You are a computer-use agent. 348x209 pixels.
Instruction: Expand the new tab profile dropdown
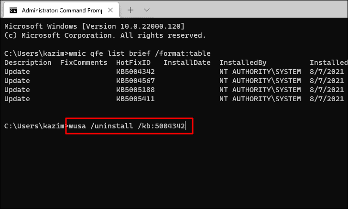click(146, 10)
